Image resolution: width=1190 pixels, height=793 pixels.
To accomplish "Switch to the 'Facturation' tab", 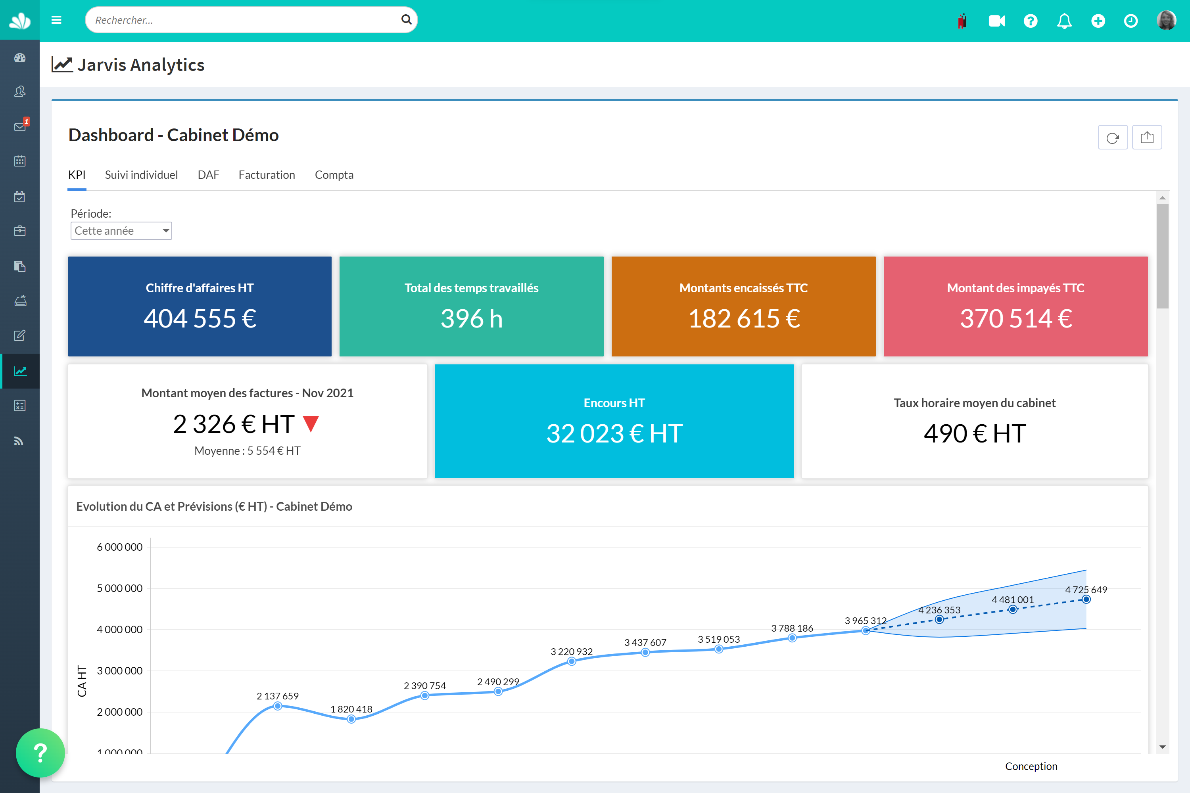I will coord(266,174).
